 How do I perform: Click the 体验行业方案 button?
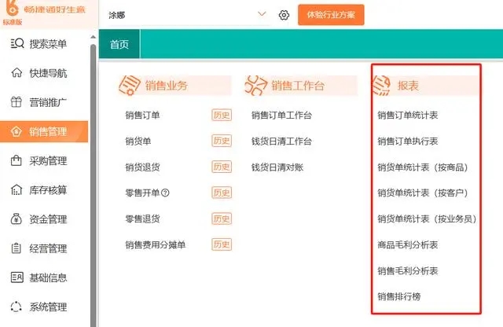tap(331, 15)
